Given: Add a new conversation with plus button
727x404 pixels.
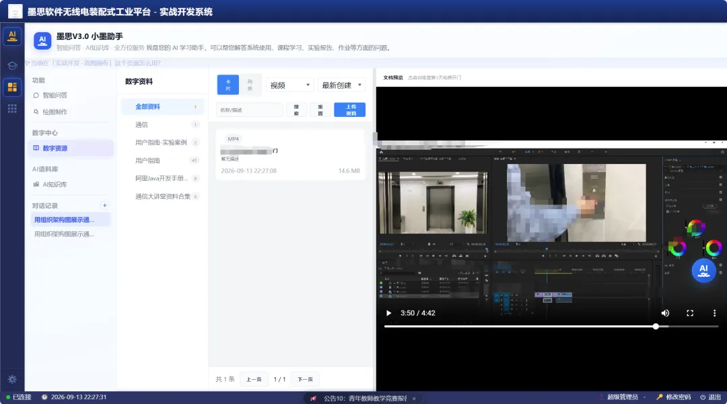Looking at the screenshot, I should pos(105,206).
